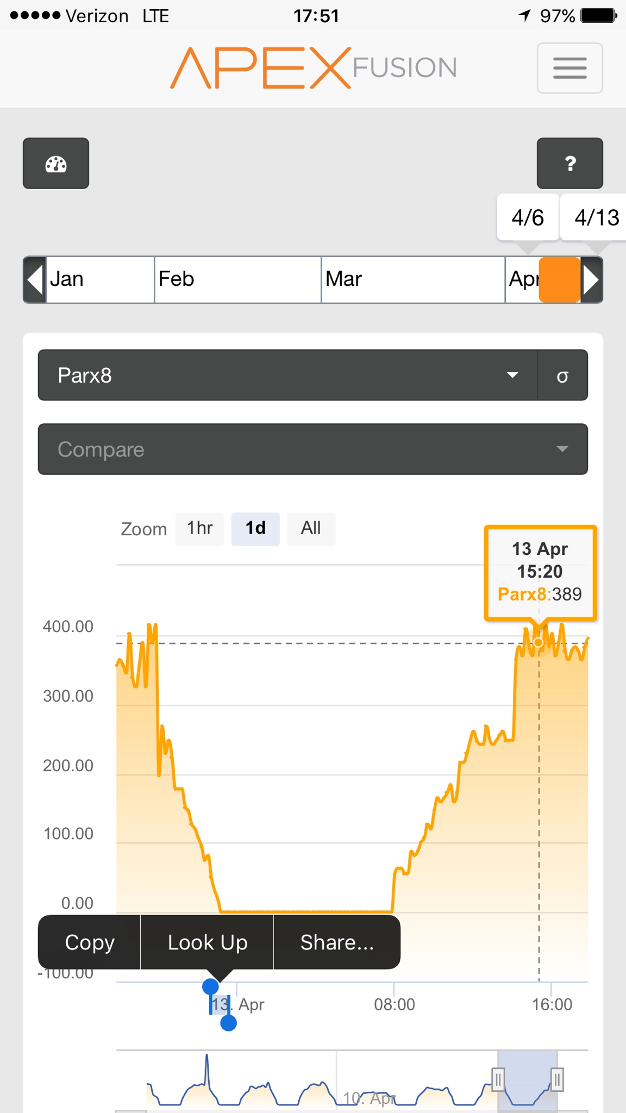Open the hamburger navigation menu
This screenshot has width=626, height=1113.
[x=569, y=68]
